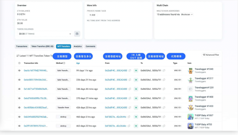Image resolution: width=238 pixels, height=135 pixels.
Task: Copy To address in Travelogger #1317 row
Action: 164,80
